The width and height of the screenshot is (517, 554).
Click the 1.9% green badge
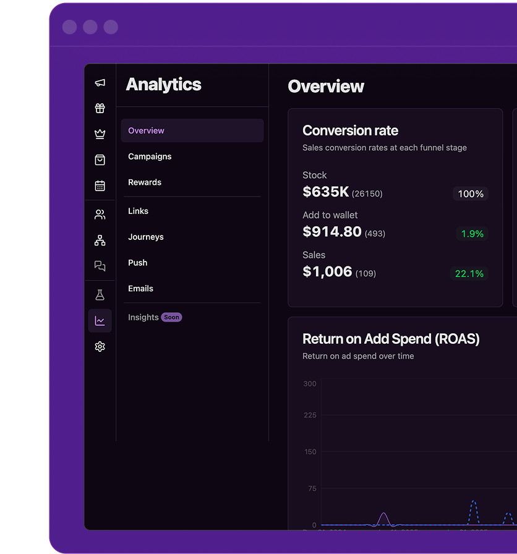pyautogui.click(x=472, y=234)
